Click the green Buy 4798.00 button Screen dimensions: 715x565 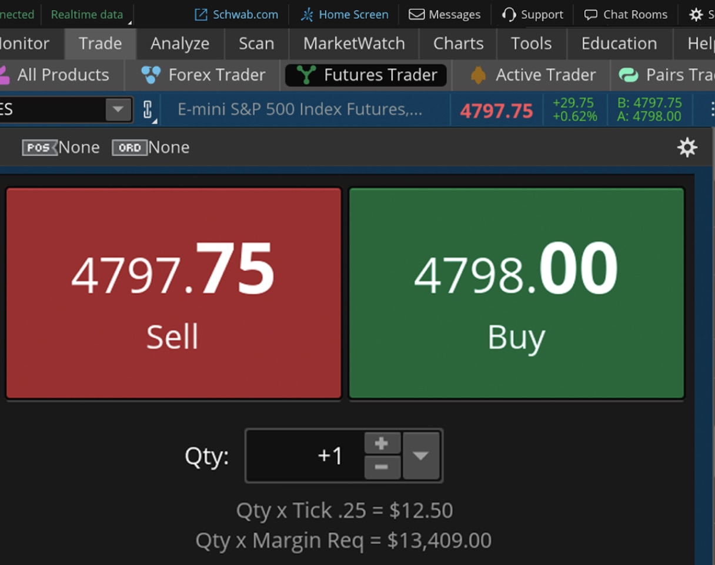[x=516, y=293]
